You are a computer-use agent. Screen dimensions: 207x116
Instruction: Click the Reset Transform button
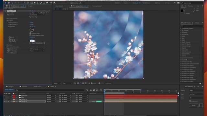[37, 43]
